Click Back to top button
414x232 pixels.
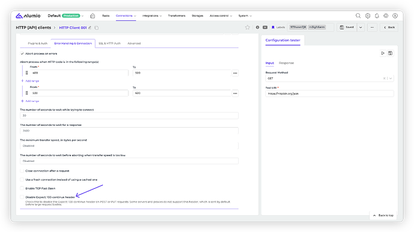(383, 215)
